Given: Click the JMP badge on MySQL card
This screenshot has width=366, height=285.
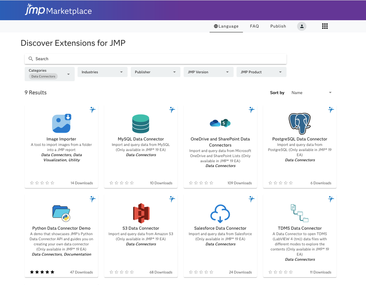Looking at the screenshot, I should [172, 109].
